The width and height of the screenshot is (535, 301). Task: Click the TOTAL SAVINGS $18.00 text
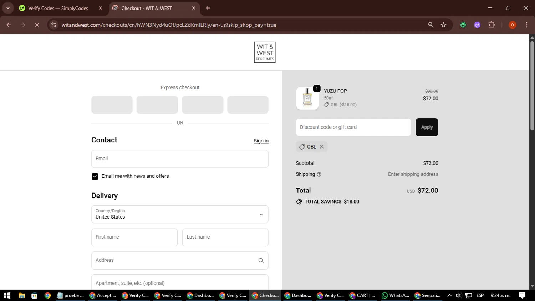pos(332,202)
